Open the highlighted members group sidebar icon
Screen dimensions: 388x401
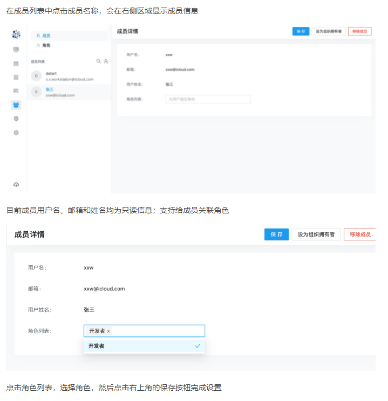point(16,105)
